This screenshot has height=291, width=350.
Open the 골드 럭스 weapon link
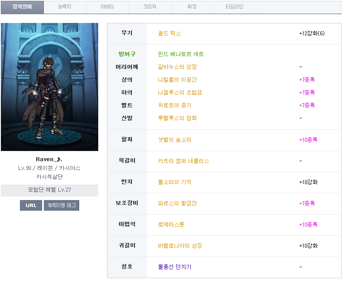pyautogui.click(x=169, y=34)
